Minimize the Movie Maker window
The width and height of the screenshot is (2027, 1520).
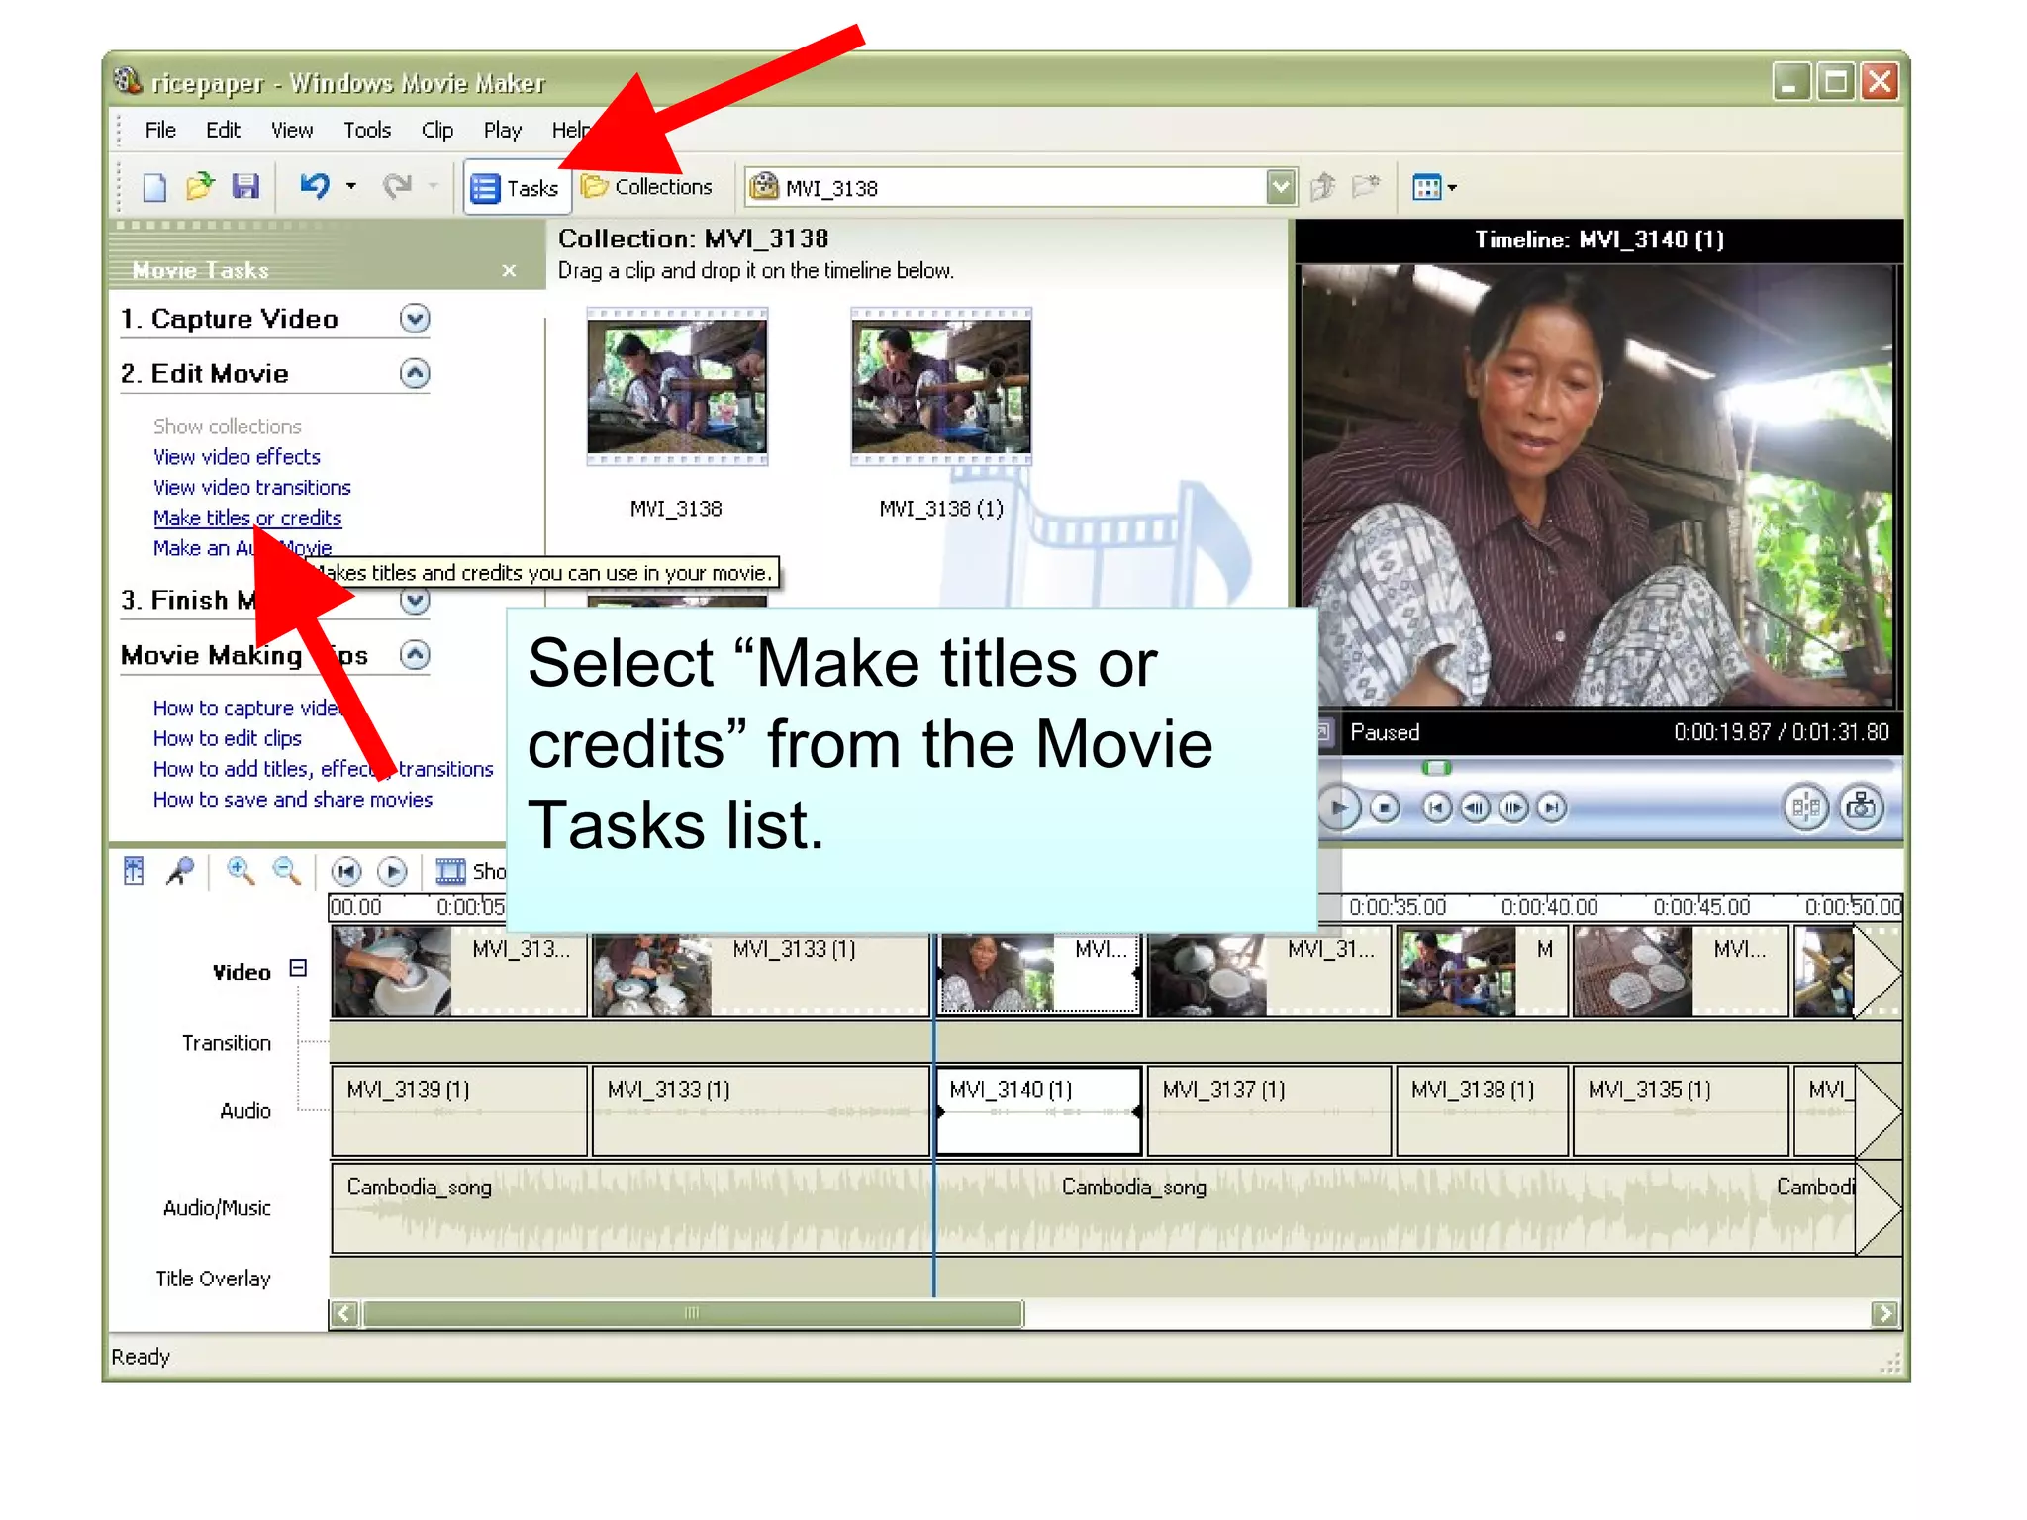[x=1790, y=82]
